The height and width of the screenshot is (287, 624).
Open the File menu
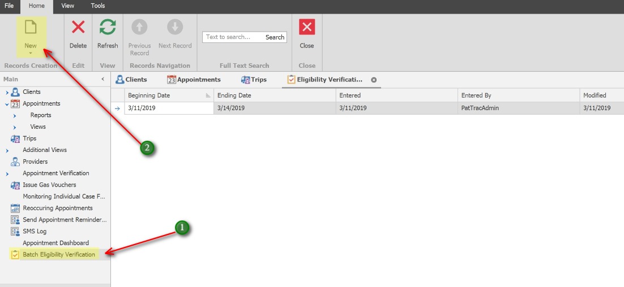9,6
